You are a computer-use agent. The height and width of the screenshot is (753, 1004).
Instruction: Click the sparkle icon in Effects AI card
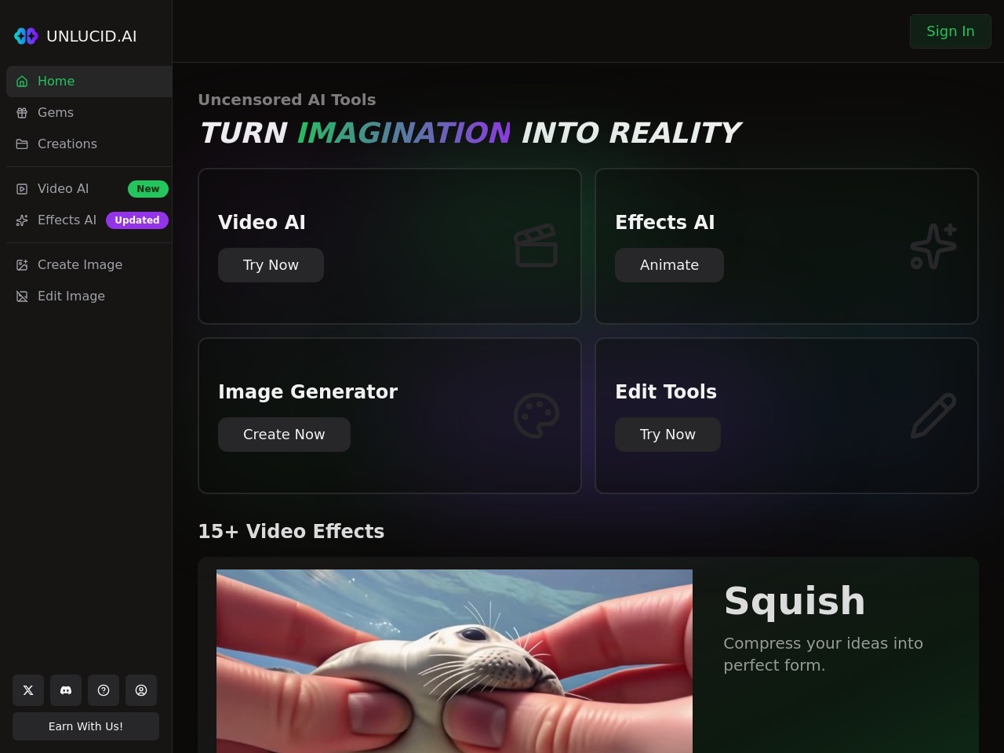tap(933, 246)
